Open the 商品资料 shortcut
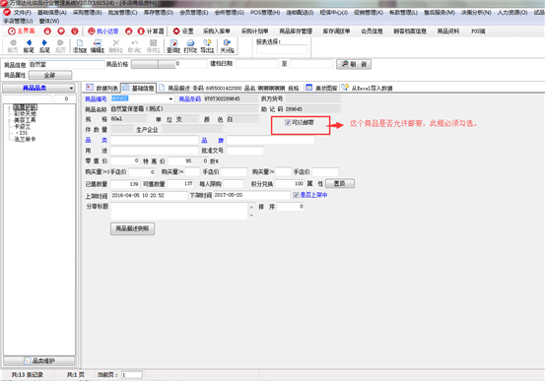The height and width of the screenshot is (381, 545). (x=448, y=32)
